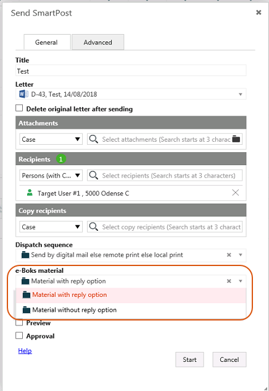269x391 pixels.
Task: Click the Start button
Action: 189,359
